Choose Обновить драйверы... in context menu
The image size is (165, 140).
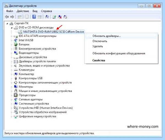[121, 36]
